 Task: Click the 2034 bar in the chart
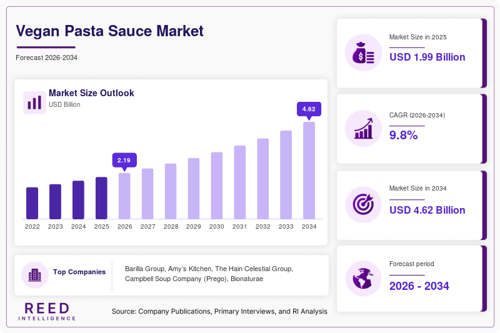pos(309,171)
